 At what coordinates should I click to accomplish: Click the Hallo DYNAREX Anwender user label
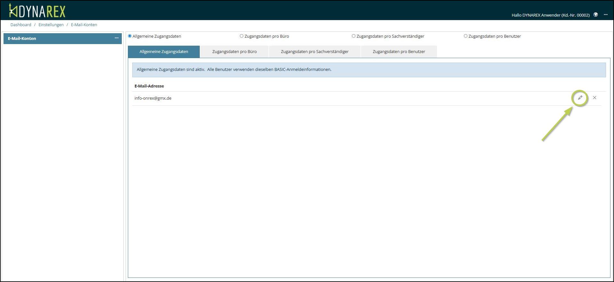[550, 15]
